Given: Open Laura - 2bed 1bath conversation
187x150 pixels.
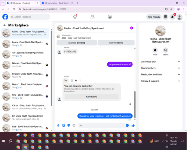Looking at the screenshot, I should (25, 44).
